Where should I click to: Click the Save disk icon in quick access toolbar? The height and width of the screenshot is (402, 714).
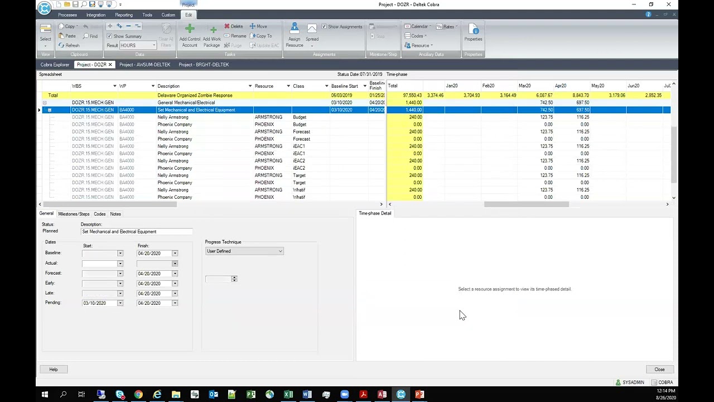75,4
